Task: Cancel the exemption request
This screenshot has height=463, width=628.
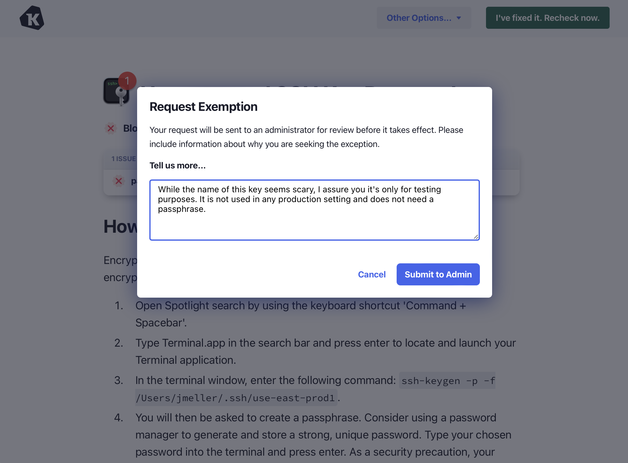Action: 372,274
